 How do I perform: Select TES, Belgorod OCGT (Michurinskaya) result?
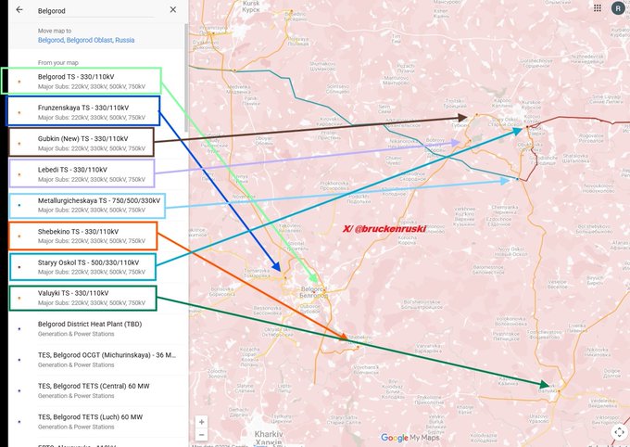coord(96,360)
